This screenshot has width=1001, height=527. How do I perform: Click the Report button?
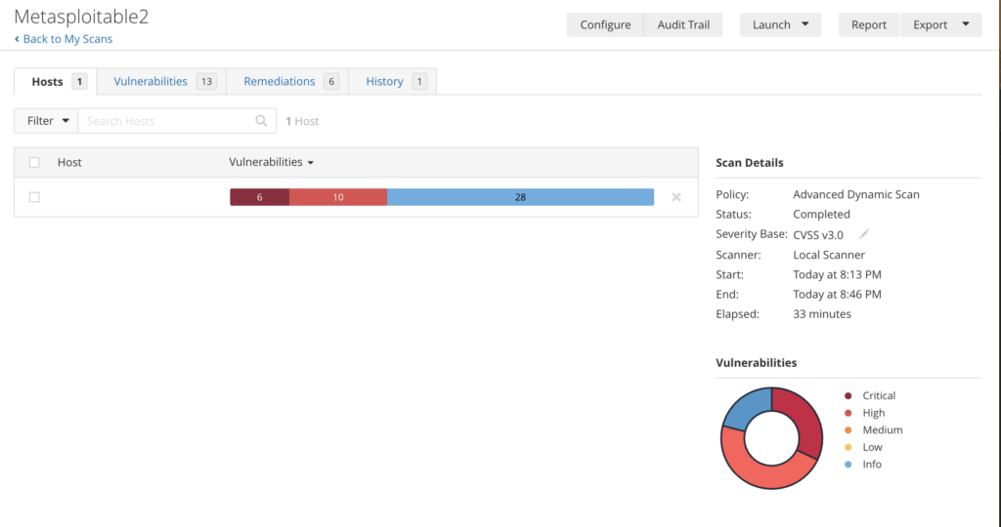pyautogui.click(x=869, y=24)
